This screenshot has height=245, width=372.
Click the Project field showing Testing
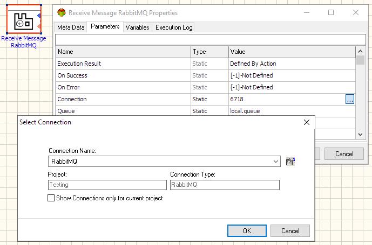pos(107,185)
